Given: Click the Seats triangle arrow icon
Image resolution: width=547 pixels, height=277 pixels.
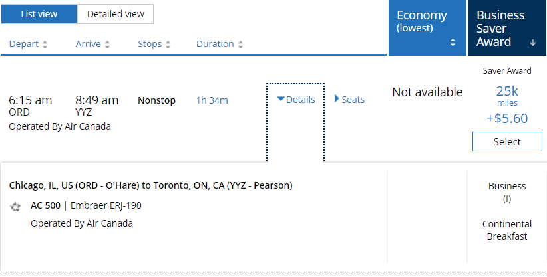Looking at the screenshot, I should 337,99.
